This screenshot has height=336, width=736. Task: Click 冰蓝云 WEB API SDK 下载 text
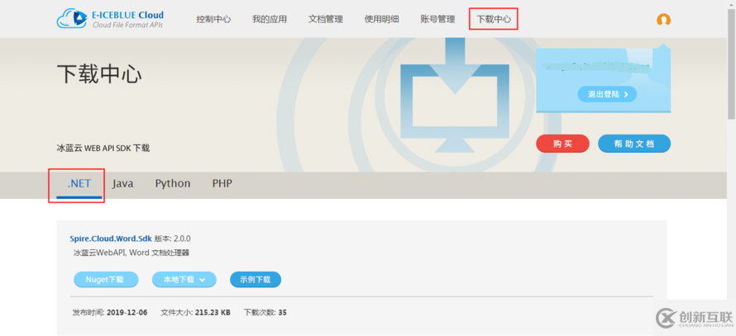pos(103,148)
